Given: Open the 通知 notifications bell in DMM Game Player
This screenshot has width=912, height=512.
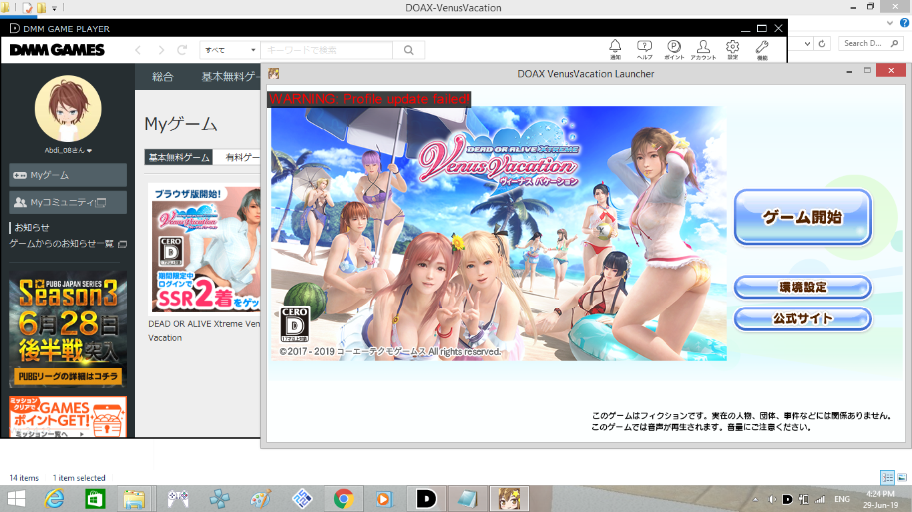Looking at the screenshot, I should click(615, 49).
